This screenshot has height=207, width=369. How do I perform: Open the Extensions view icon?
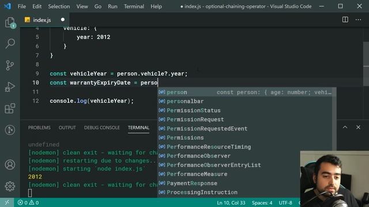[10, 108]
